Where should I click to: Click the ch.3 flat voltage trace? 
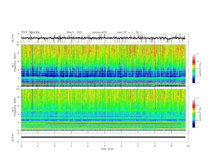103,137
